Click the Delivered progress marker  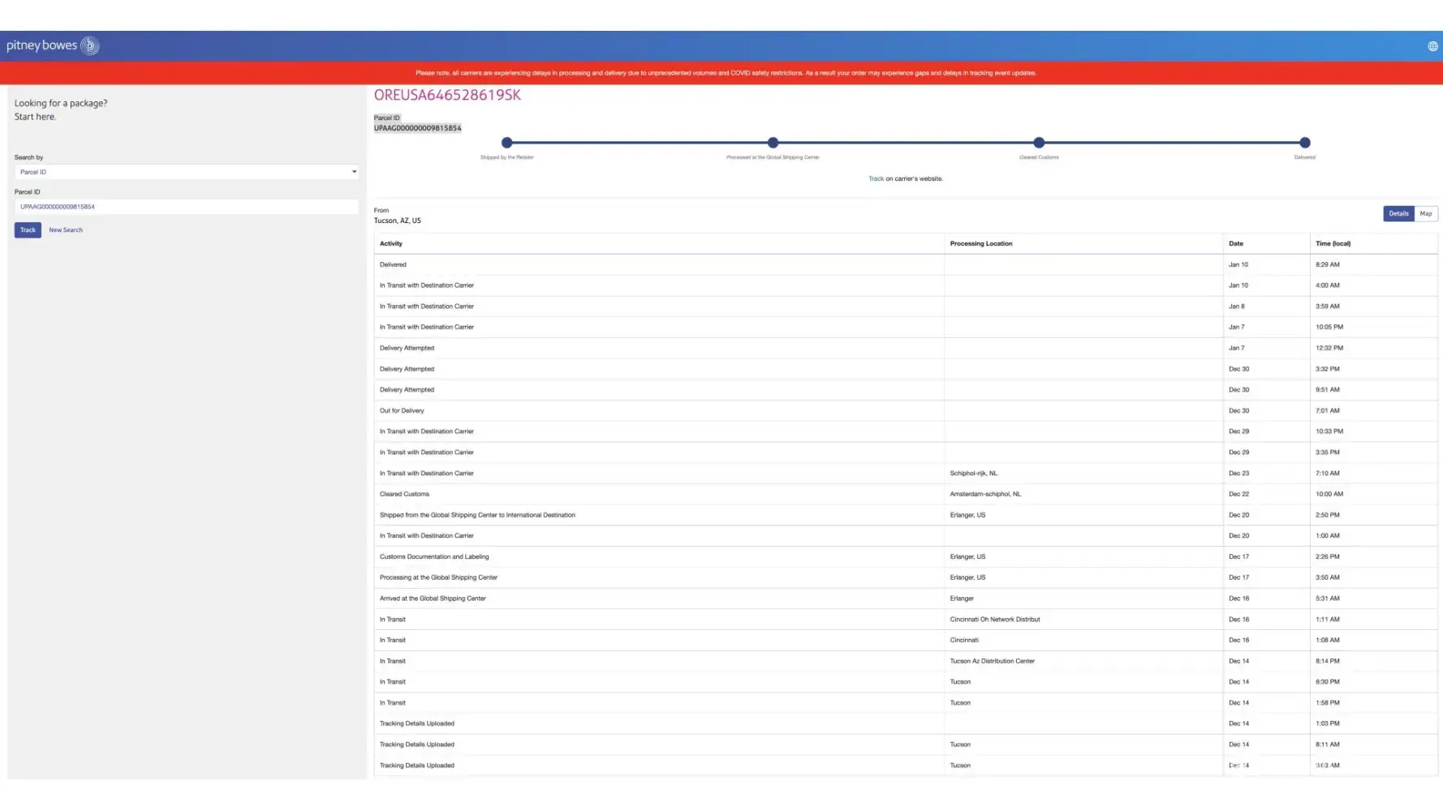(1304, 143)
